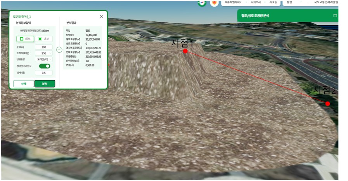Screen dimensions: 348x181
Task: Click the average elevation text 89.0m
Action: (45, 31)
